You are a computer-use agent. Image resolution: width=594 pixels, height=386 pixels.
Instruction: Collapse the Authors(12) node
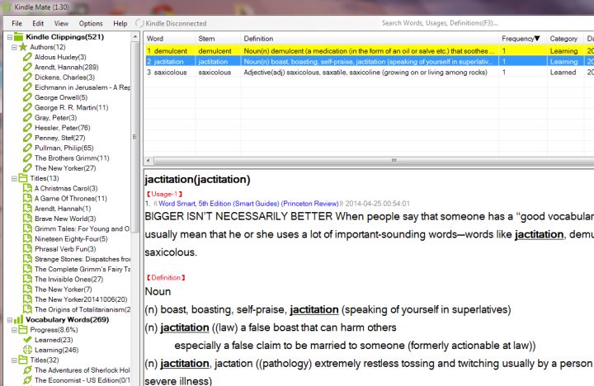(x=14, y=47)
